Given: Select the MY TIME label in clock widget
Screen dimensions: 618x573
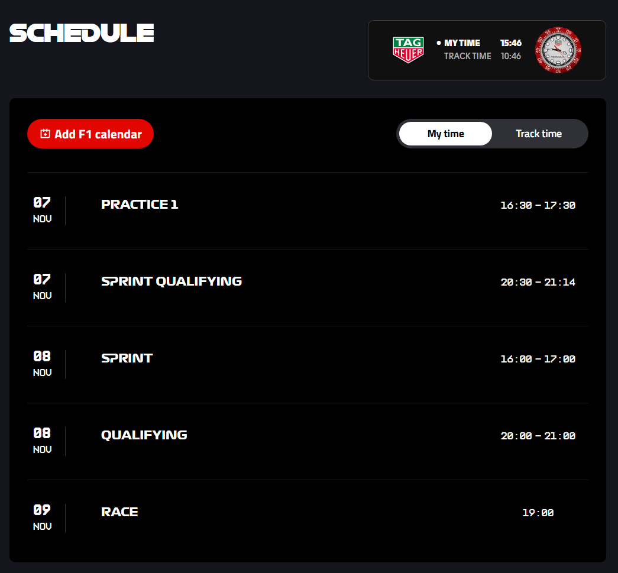Looking at the screenshot, I should (x=462, y=43).
